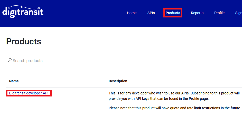Go to the APIs page

point(151,13)
